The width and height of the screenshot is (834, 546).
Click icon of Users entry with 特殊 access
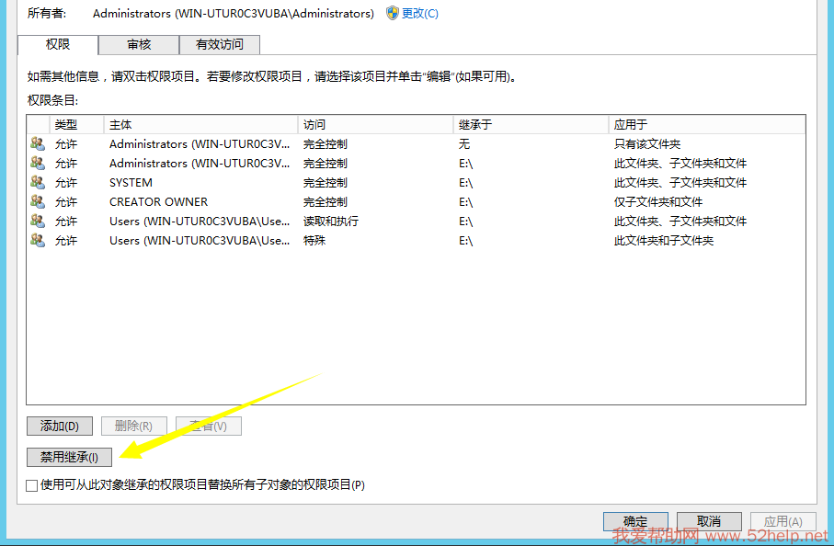[37, 240]
